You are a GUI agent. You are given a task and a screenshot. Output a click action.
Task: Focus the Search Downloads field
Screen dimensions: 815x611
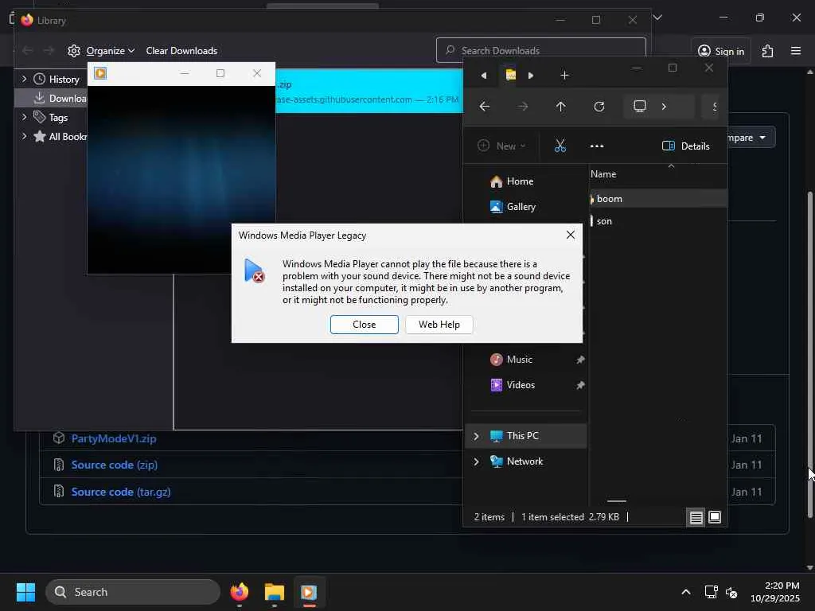[x=541, y=50]
